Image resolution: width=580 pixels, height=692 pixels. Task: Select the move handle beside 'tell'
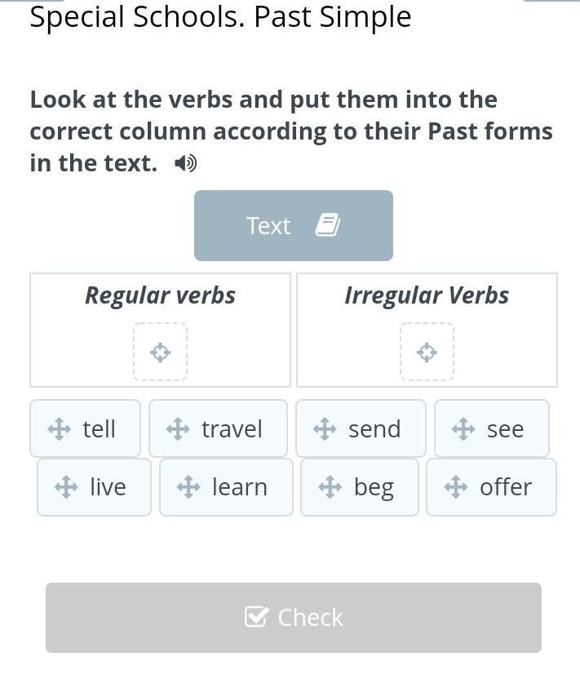[x=59, y=429]
